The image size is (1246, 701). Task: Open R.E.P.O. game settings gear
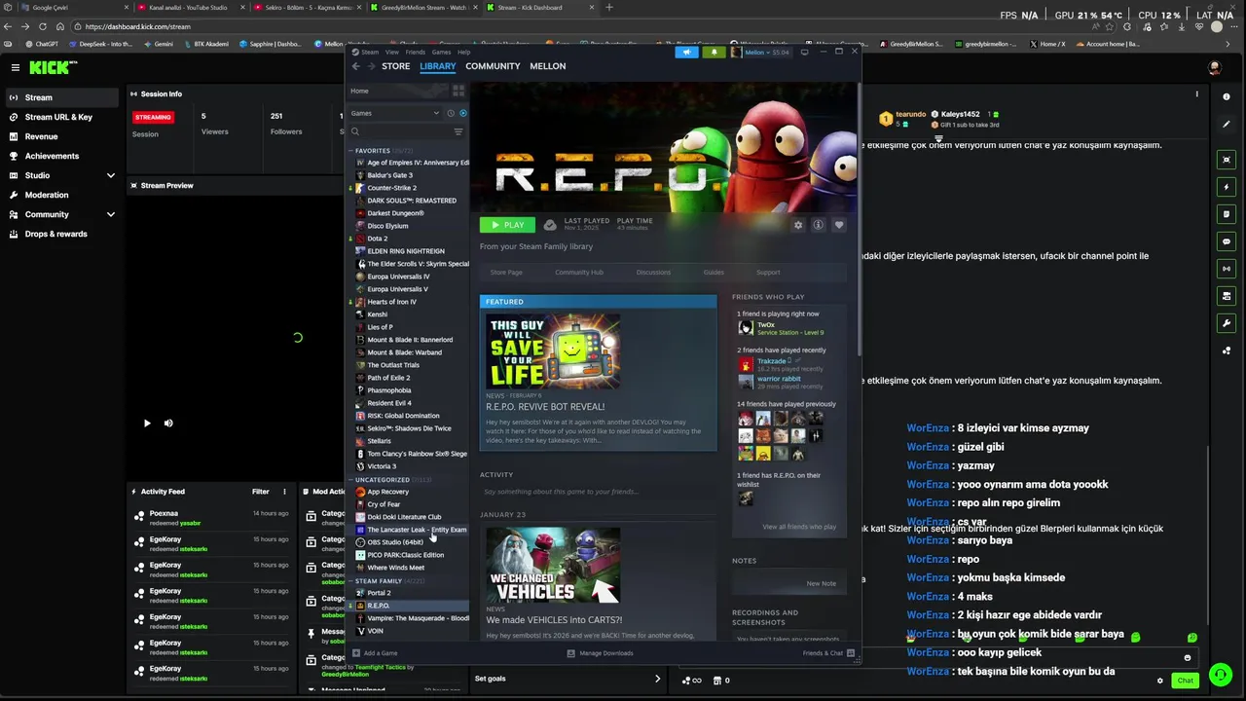[798, 225]
